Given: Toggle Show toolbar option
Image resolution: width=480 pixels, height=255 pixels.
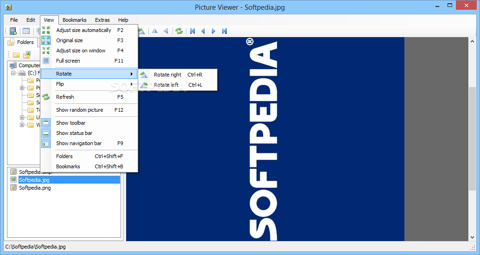Looking at the screenshot, I should 89,123.
